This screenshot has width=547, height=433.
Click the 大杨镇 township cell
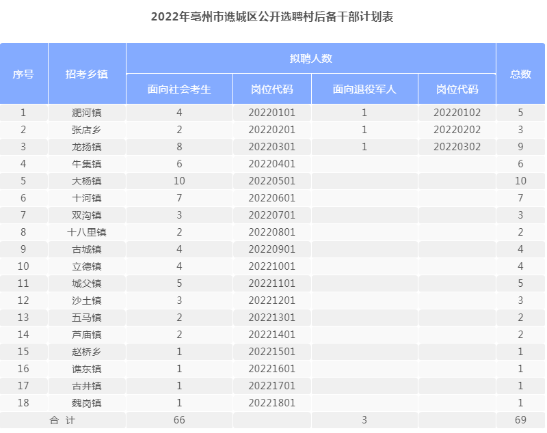(87, 181)
